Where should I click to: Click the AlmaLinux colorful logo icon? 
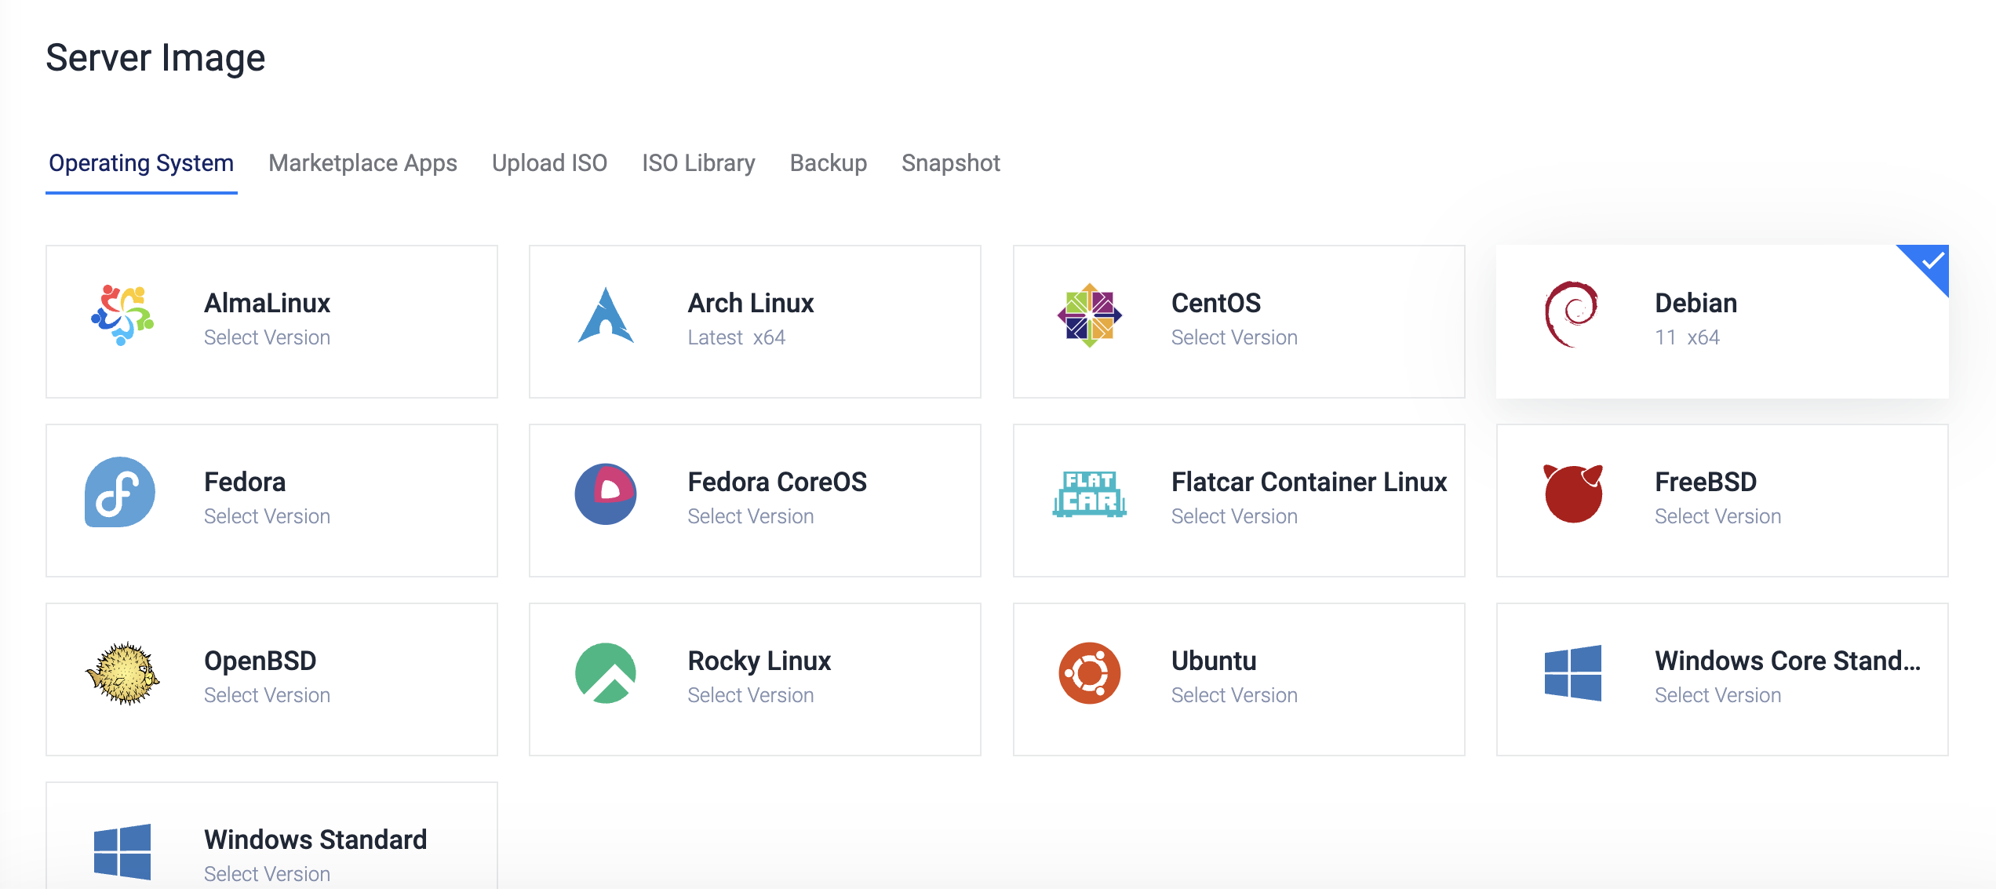pyautogui.click(x=122, y=315)
